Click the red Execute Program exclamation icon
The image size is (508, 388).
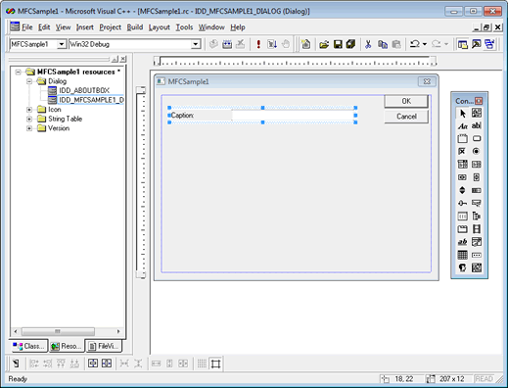258,44
